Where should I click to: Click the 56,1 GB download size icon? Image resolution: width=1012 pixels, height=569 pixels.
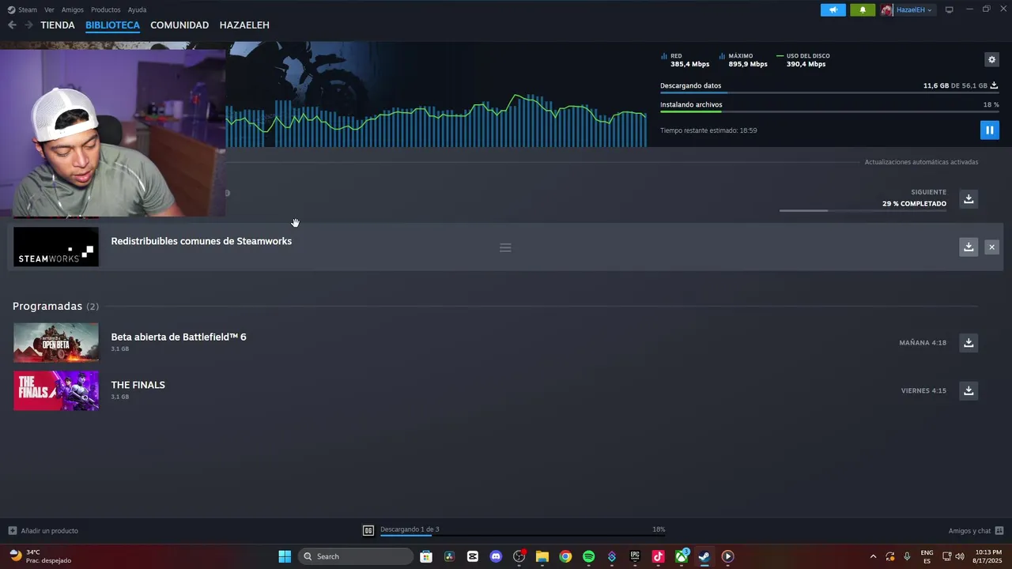pos(994,85)
